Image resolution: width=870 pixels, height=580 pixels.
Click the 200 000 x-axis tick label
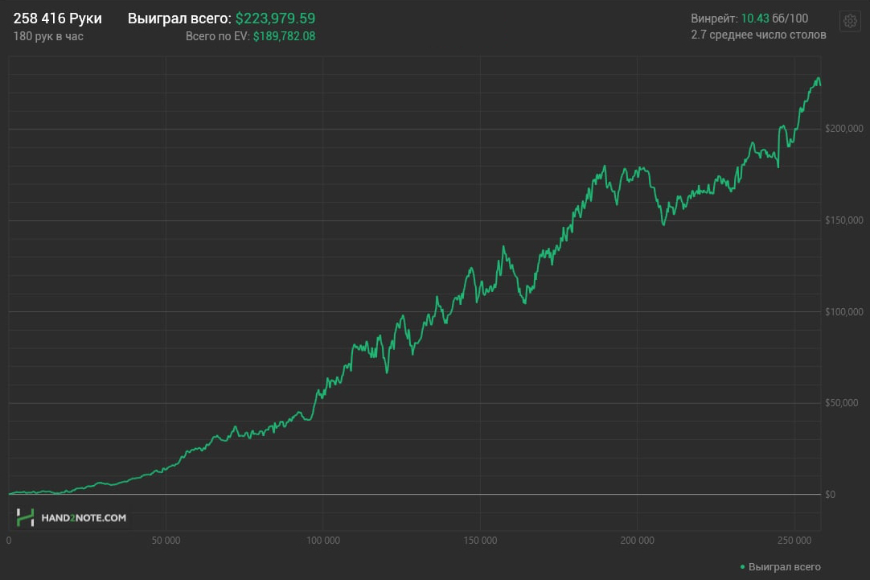(x=637, y=541)
